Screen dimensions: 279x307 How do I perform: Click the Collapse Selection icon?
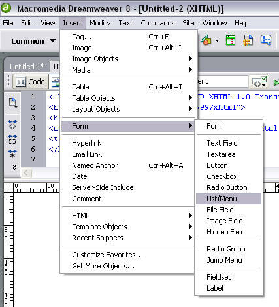point(12,139)
